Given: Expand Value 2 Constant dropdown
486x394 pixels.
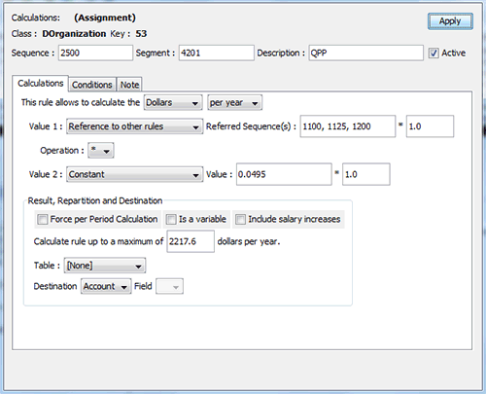Looking at the screenshot, I should [135, 174].
